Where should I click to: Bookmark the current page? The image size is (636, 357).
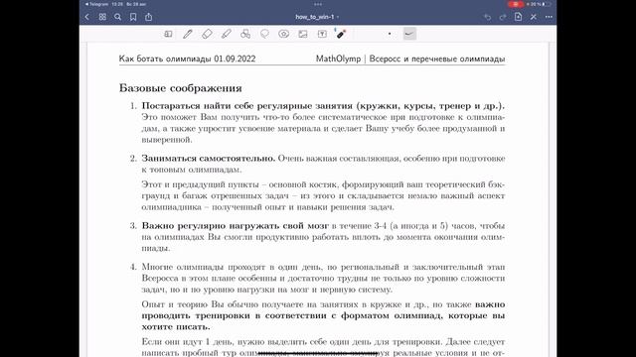133,17
